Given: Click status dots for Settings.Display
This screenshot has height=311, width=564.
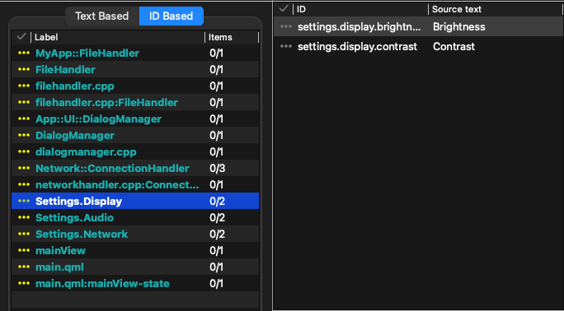Looking at the screenshot, I should (24, 202).
